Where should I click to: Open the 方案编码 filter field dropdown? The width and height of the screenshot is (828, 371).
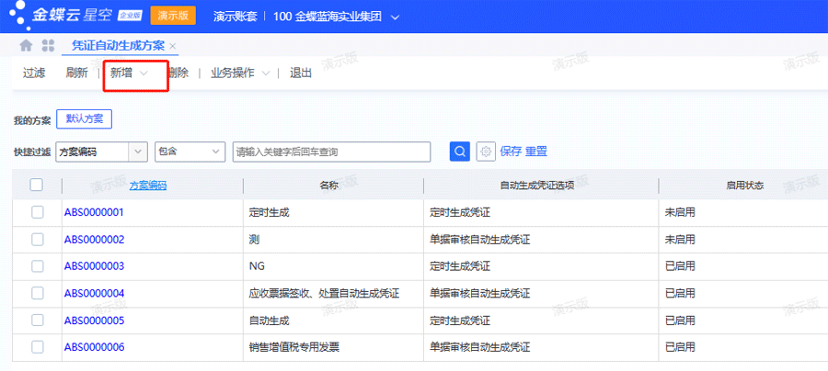(x=138, y=152)
